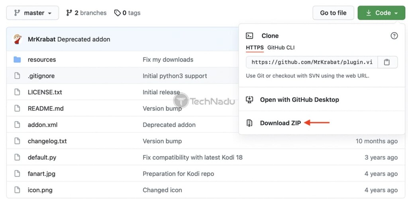The width and height of the screenshot is (408, 201).
Task: Click the fanart.jpg file icon
Action: [x=17, y=174]
